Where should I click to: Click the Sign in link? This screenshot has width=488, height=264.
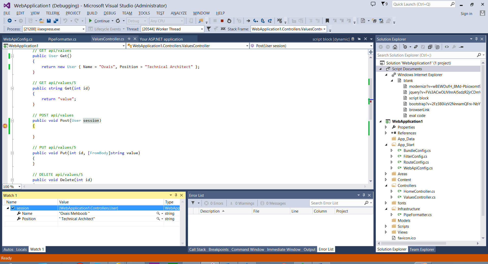(x=466, y=14)
